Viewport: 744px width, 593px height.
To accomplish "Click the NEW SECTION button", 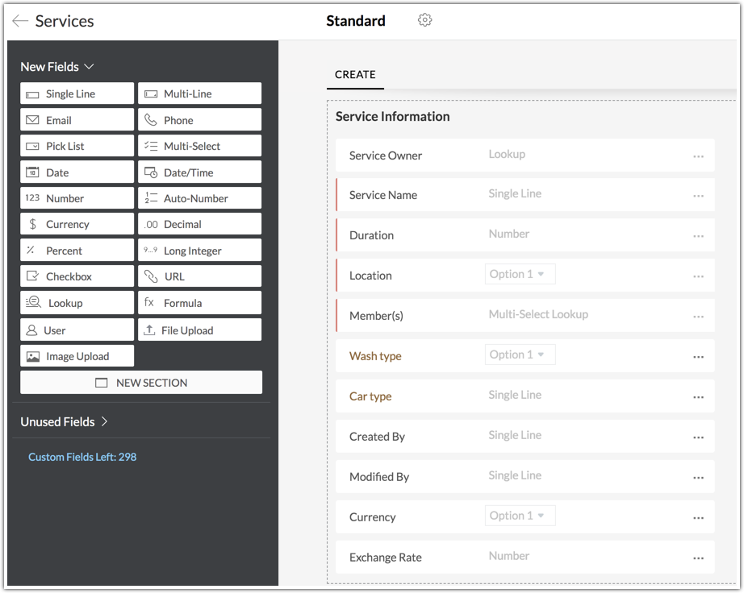I will point(141,383).
